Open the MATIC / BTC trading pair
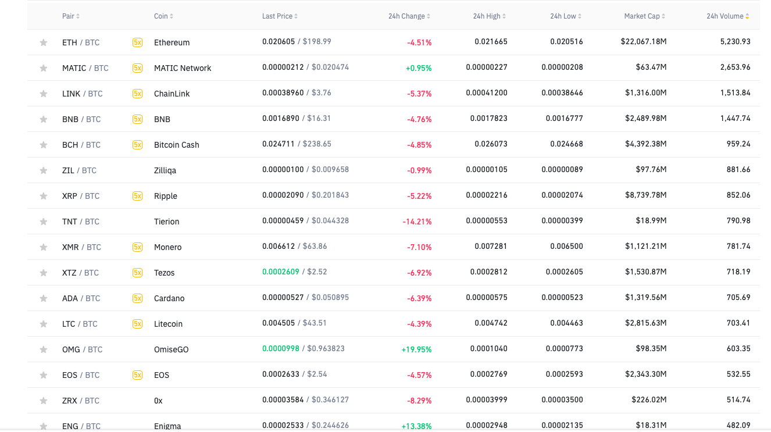This screenshot has height=432, width=771. [x=85, y=68]
